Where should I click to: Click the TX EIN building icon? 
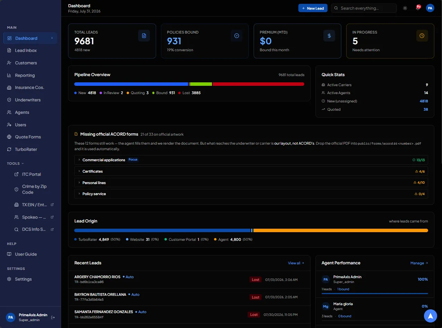pyautogui.click(x=16, y=205)
